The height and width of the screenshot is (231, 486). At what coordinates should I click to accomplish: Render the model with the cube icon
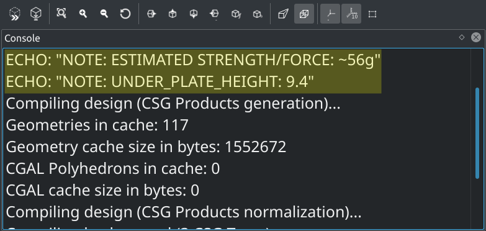coord(36,14)
